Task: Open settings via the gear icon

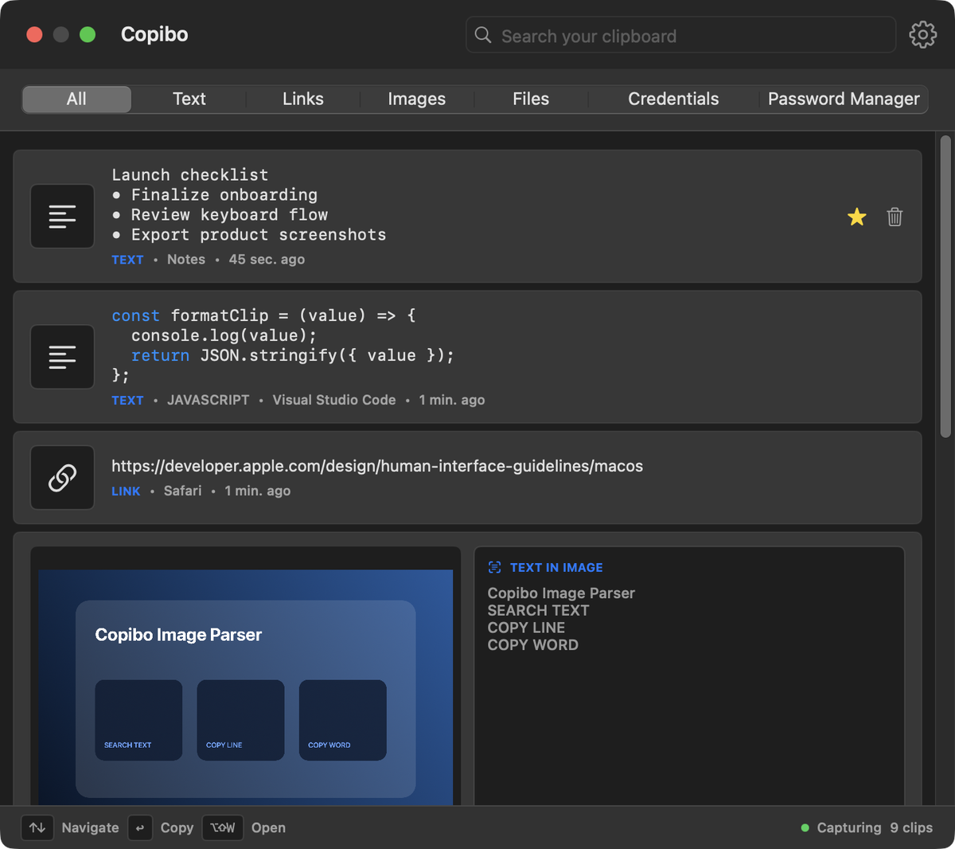Action: pyautogui.click(x=922, y=34)
